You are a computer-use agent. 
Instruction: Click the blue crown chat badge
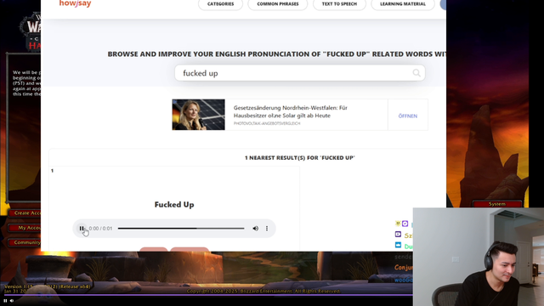tap(398, 245)
